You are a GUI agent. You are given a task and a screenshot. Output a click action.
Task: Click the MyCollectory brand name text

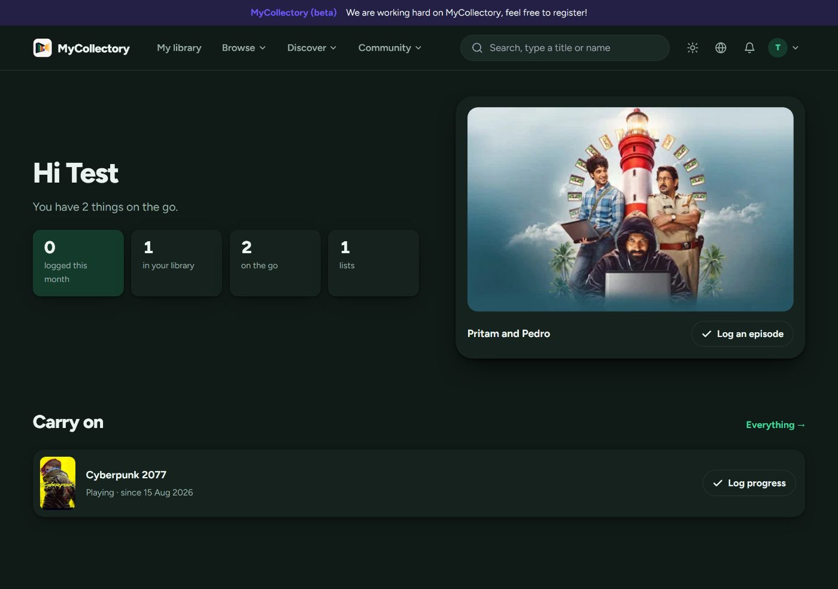point(93,48)
